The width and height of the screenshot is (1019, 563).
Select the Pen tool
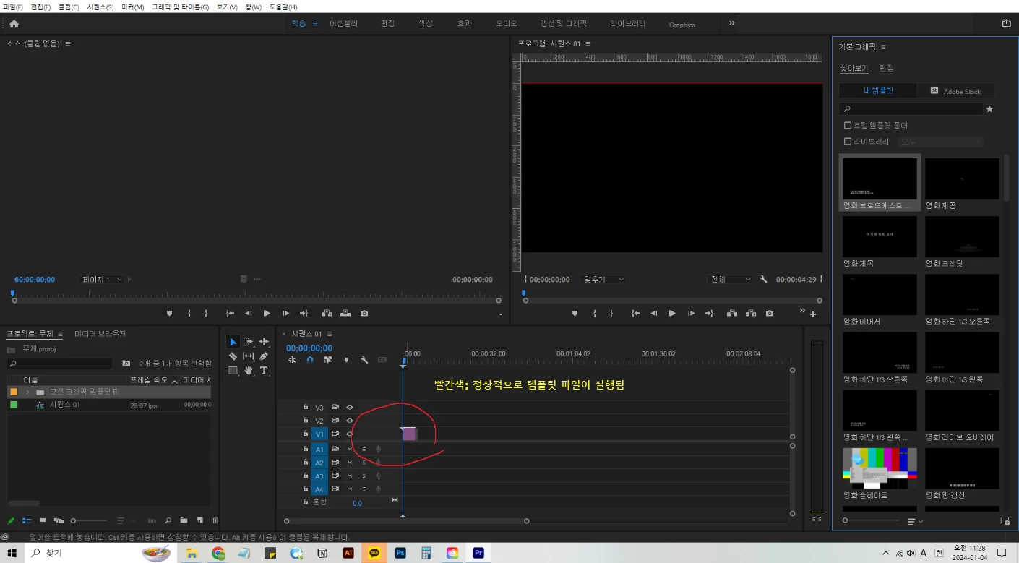(264, 356)
